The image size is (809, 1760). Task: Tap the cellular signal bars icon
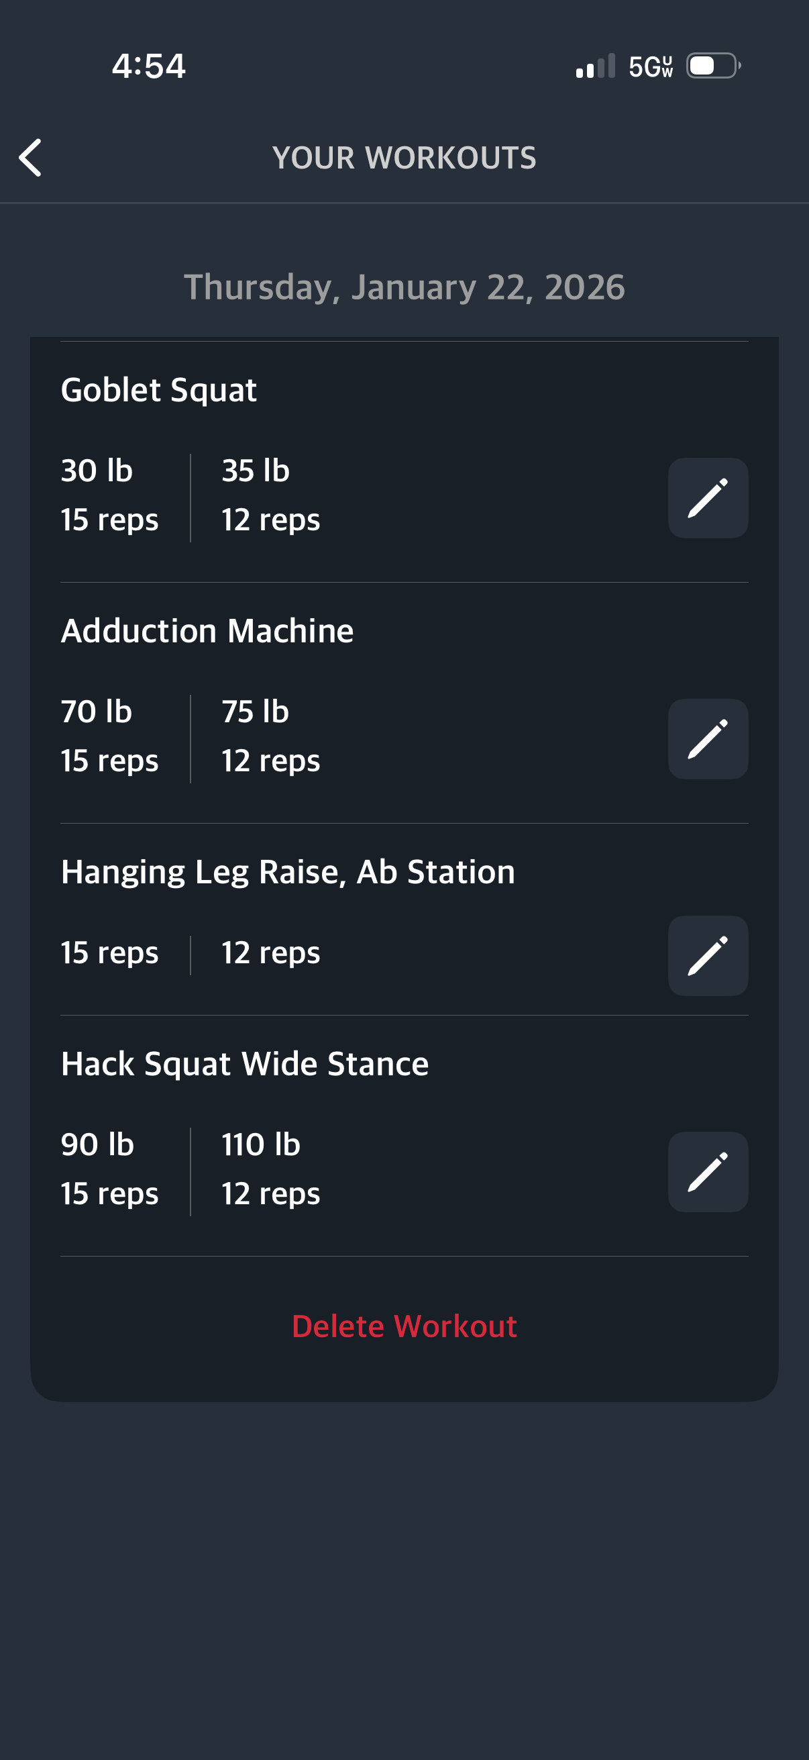click(595, 66)
